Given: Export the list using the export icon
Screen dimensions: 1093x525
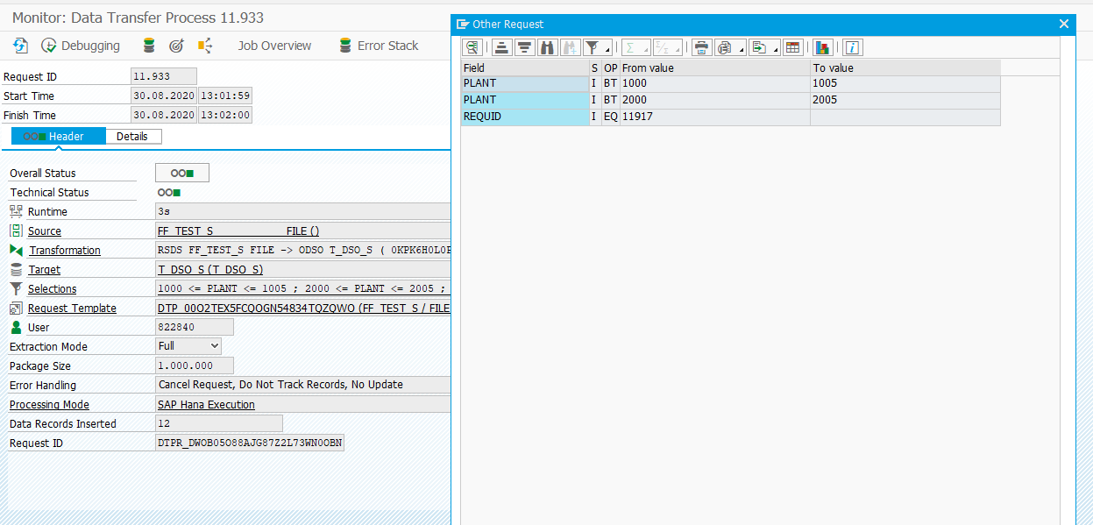Looking at the screenshot, I should coord(761,47).
